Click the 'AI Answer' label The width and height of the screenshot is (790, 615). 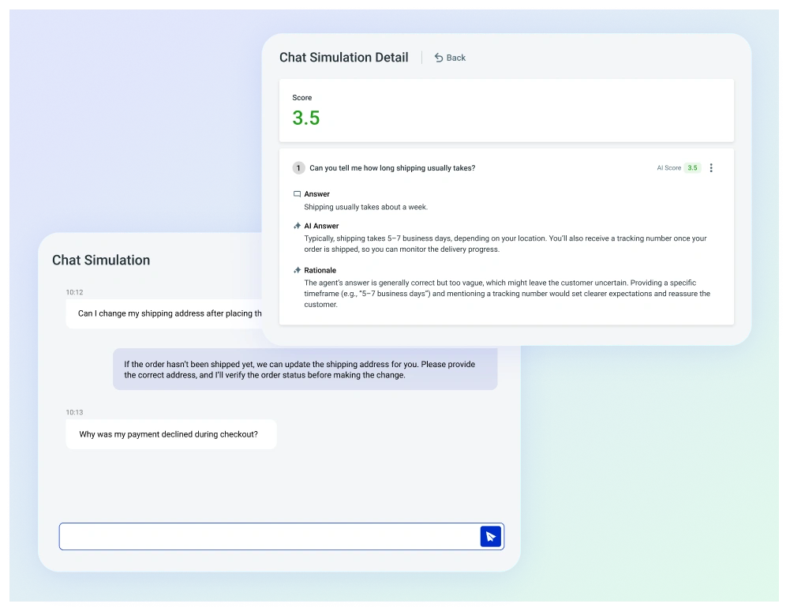321,226
